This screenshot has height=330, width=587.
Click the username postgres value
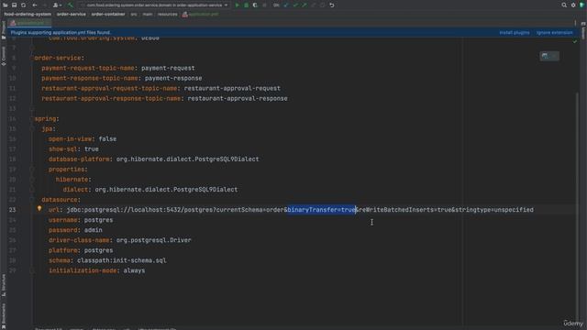(x=98, y=220)
